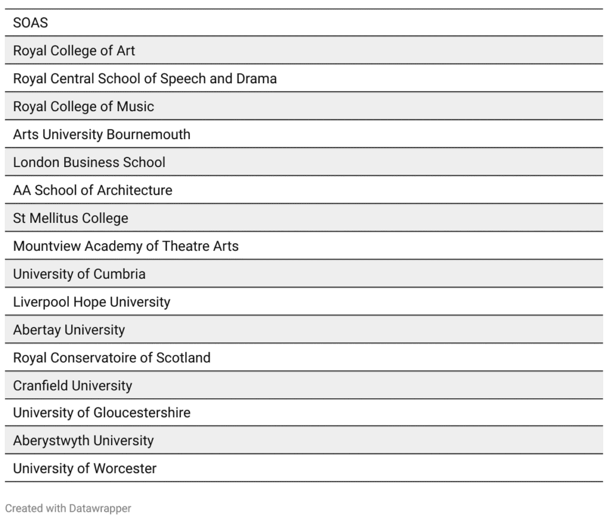
Task: Click the University of Cumbria row
Action: pyautogui.click(x=303, y=274)
